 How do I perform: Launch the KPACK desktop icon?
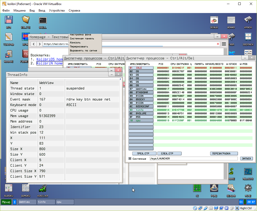point(248,20)
